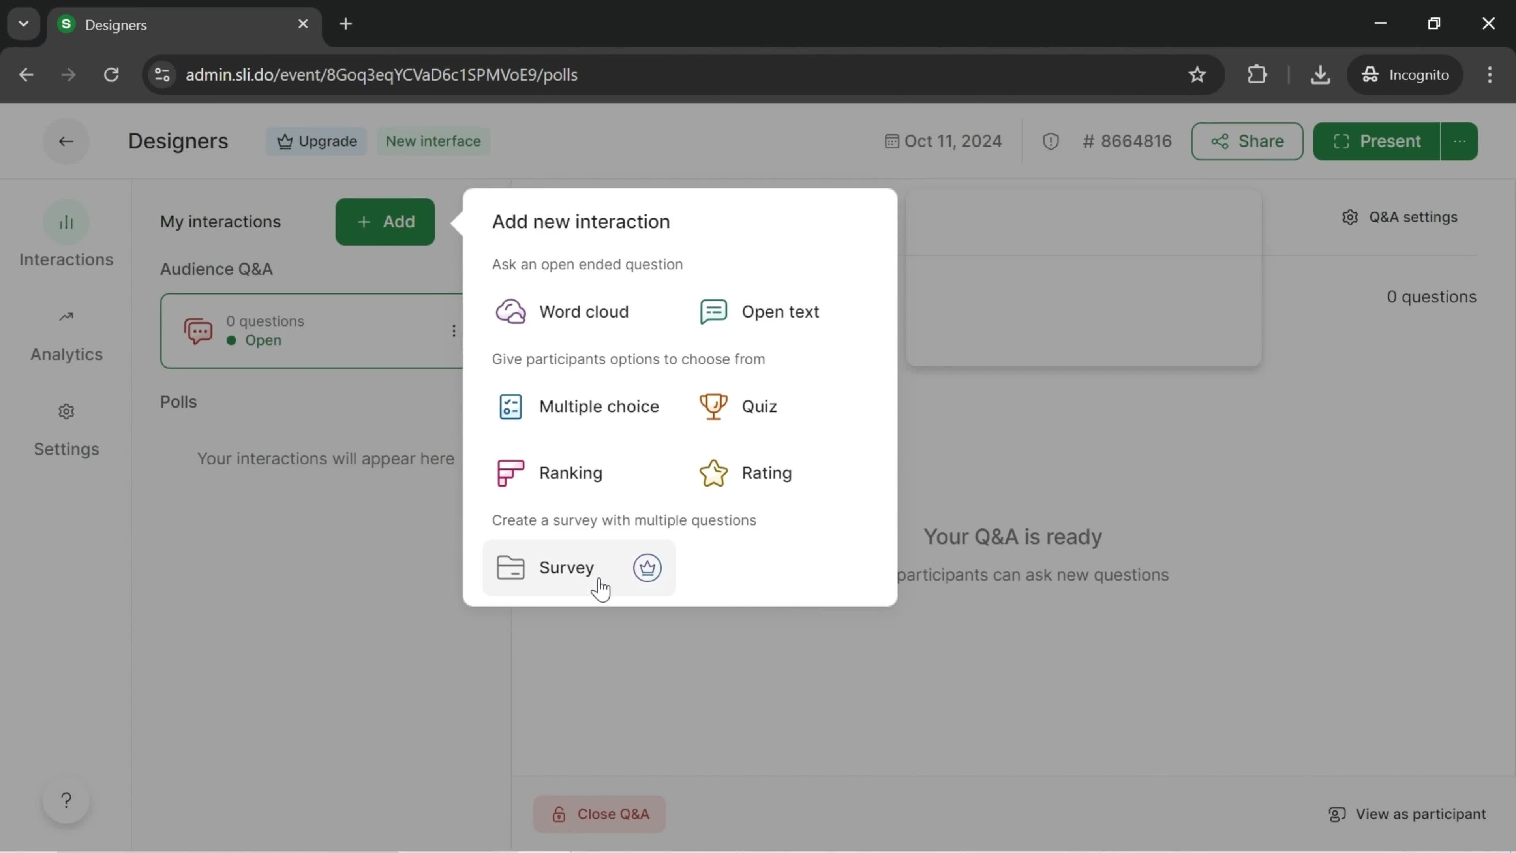The image size is (1516, 853).
Task: Click the Settings sidebar icon
Action: pos(66,411)
